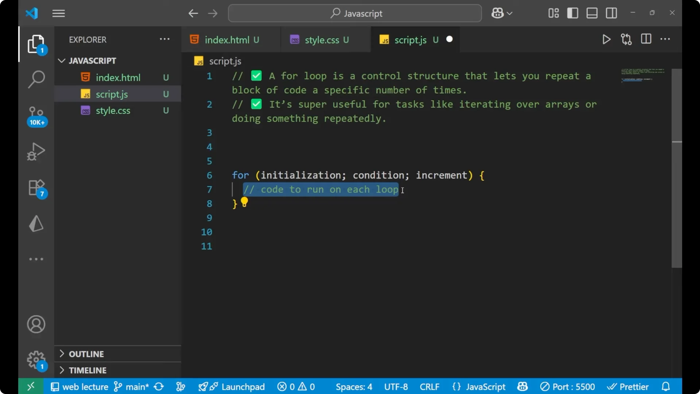Open the hamburger menu
This screenshot has width=700, height=394.
[58, 13]
